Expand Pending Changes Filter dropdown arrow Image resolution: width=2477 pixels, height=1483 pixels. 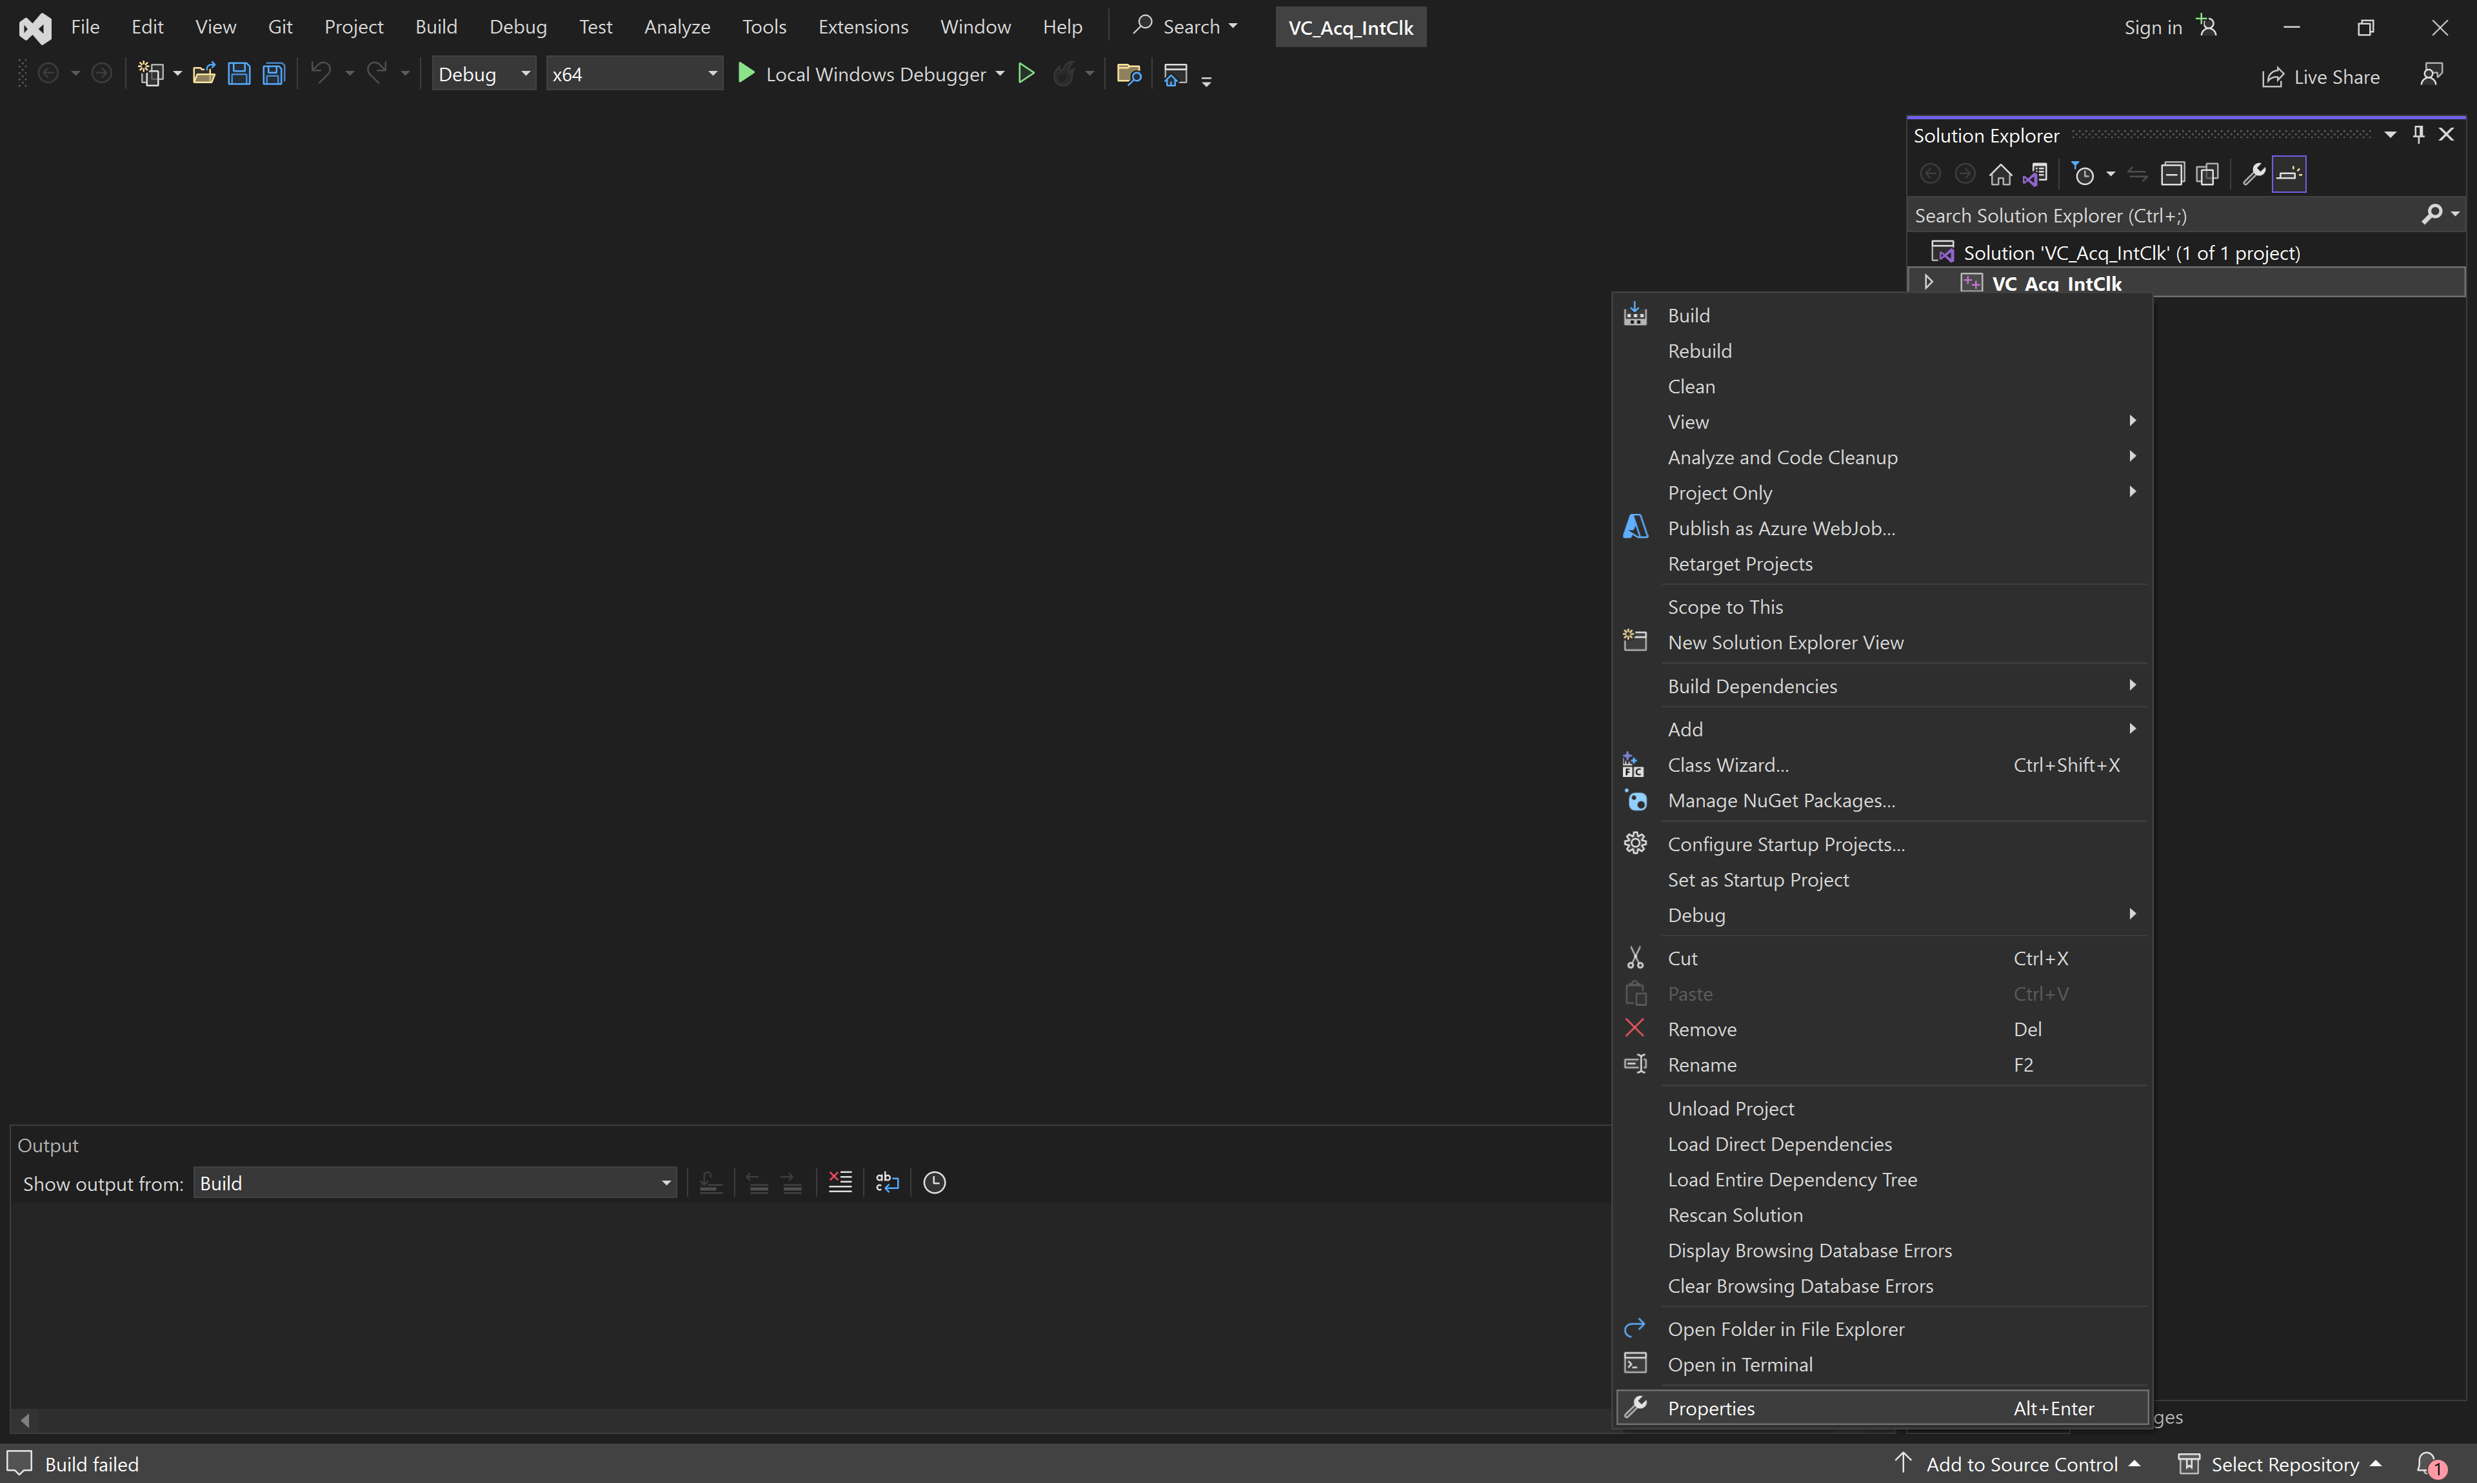coord(2110,174)
